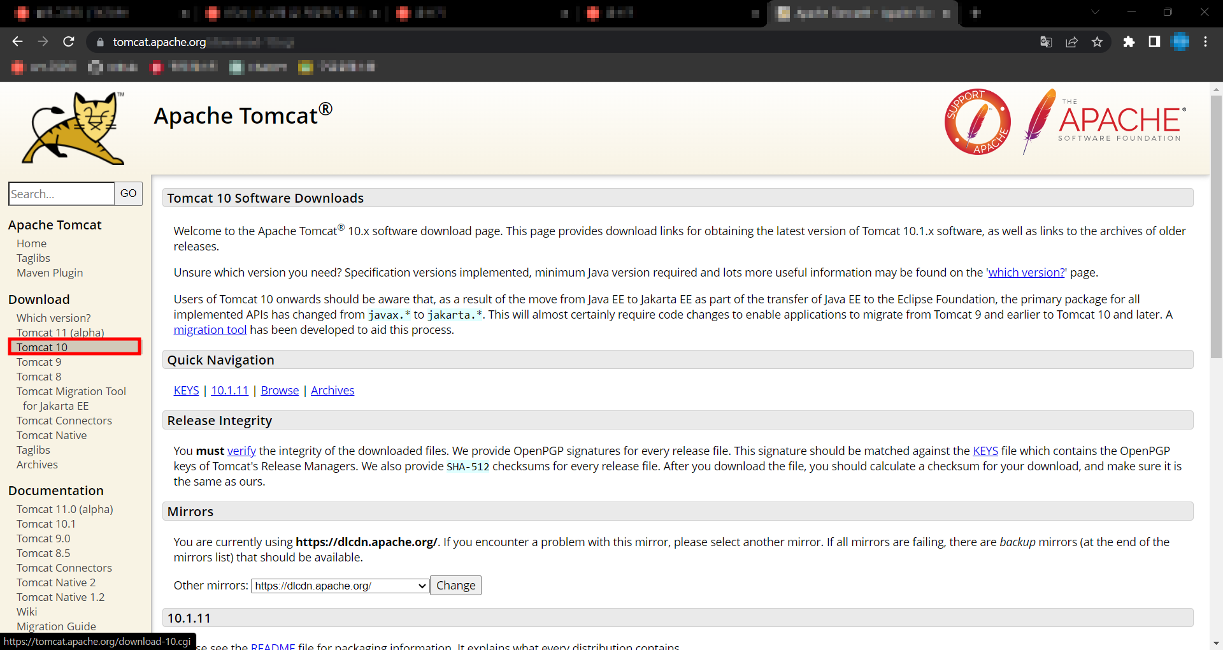Open Tomcat 10.1 documentation link
The width and height of the screenshot is (1223, 650).
[x=46, y=524]
